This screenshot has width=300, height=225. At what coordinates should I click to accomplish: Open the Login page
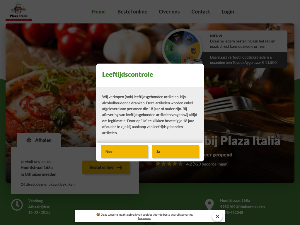click(228, 12)
